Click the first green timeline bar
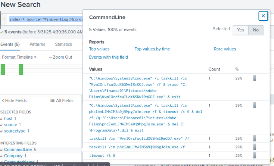274x166 pixels. pos(3,69)
